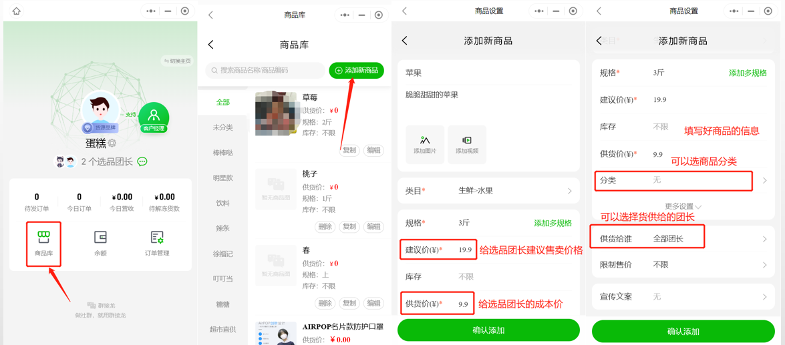This screenshot has width=785, height=345.
Task: Tap 复制 on the 桃子 product
Action: pos(349,226)
